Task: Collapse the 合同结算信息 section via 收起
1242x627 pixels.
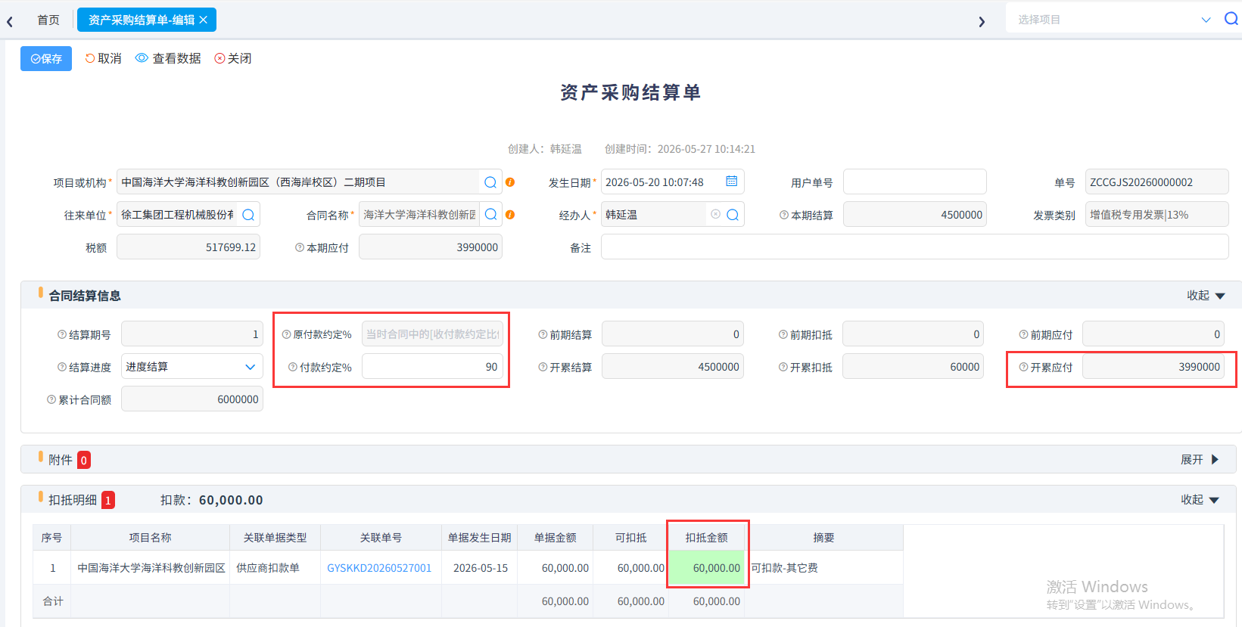Action: (x=1206, y=296)
